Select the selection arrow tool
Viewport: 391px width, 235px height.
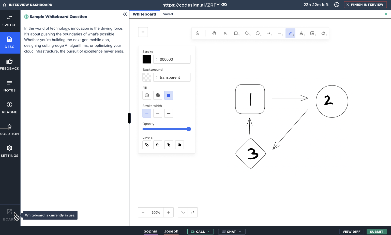225,33
